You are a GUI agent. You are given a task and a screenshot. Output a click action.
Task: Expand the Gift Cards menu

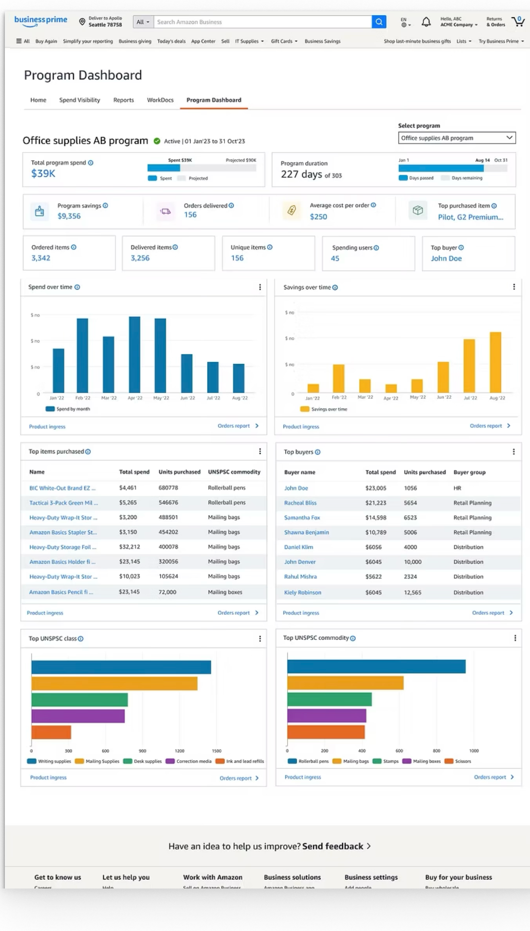click(284, 41)
